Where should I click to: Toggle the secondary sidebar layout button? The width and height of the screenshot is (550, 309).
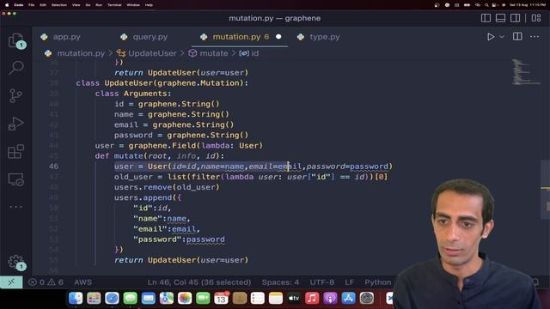pyautogui.click(x=516, y=18)
